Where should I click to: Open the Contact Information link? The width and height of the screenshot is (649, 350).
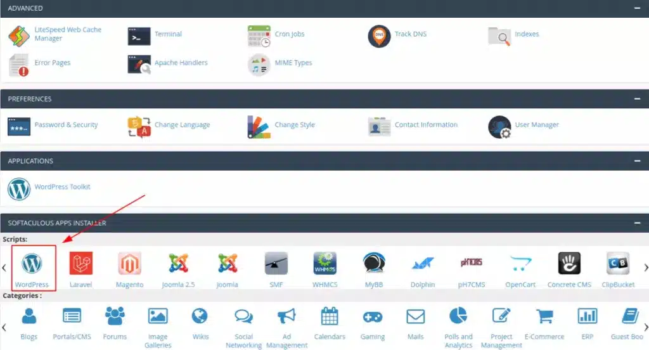426,125
